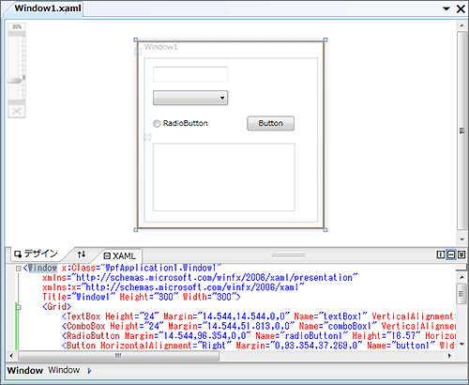Click the Title="Window1" attribute
The height and width of the screenshot is (385, 469).
(x=79, y=297)
